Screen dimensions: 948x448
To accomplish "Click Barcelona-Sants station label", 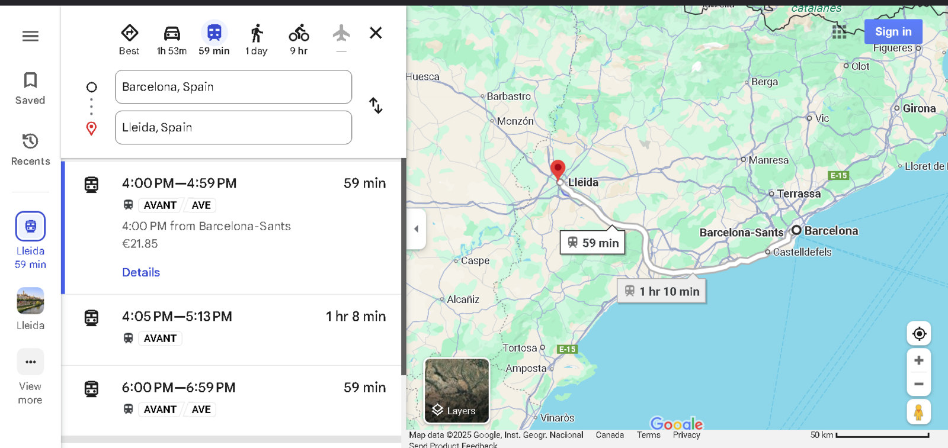I will point(741,233).
